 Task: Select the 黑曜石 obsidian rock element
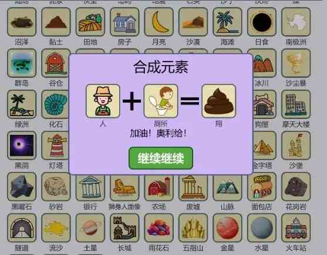pyautogui.click(x=22, y=186)
